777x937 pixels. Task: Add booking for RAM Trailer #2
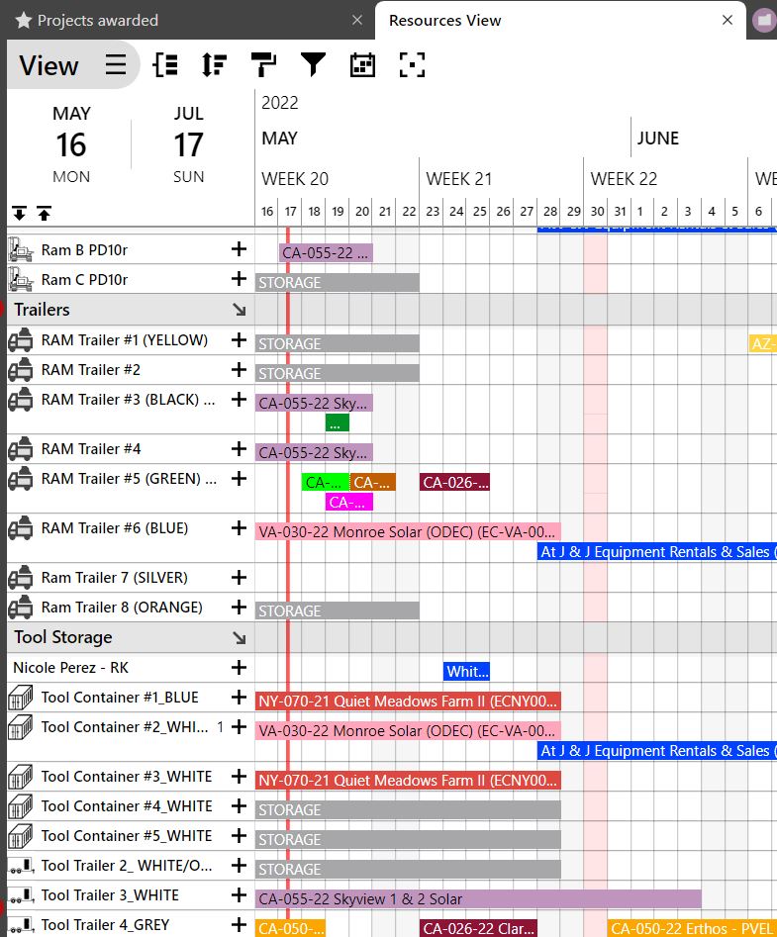click(x=239, y=370)
